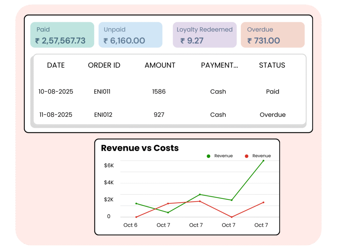Sort table by the DATE column header
The image size is (337, 250).
click(x=56, y=65)
